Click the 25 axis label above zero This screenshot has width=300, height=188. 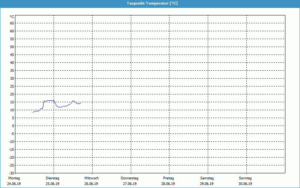point(12,86)
